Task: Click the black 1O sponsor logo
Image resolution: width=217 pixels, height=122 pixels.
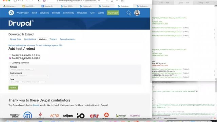Action: pyautogui.click(x=81, y=116)
